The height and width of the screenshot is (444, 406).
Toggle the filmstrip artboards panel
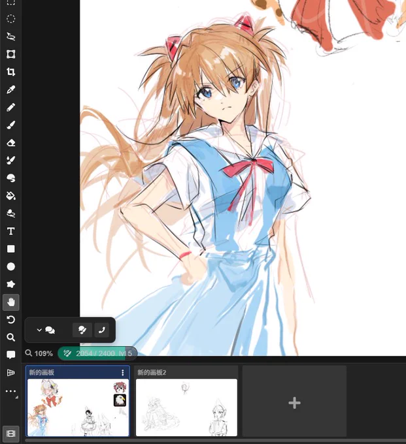(10, 434)
